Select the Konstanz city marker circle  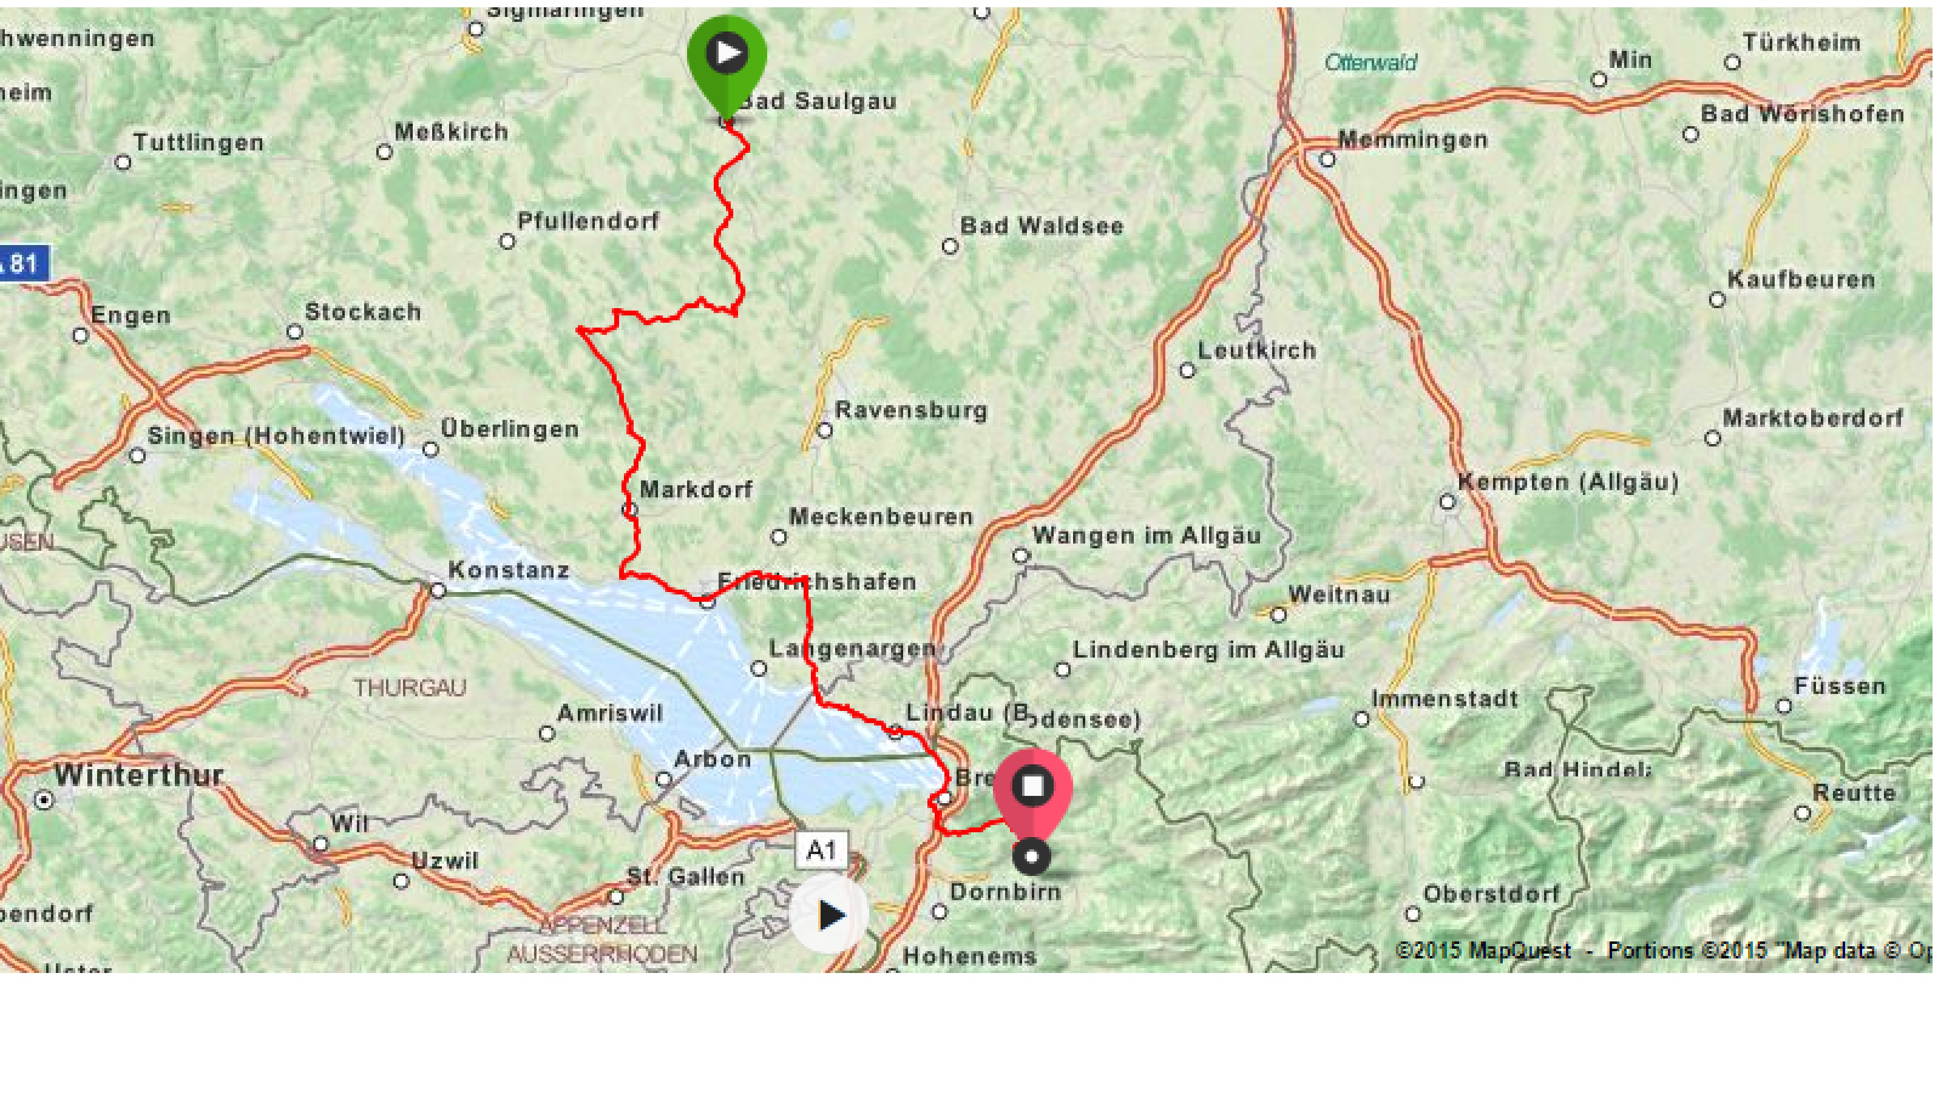point(438,590)
